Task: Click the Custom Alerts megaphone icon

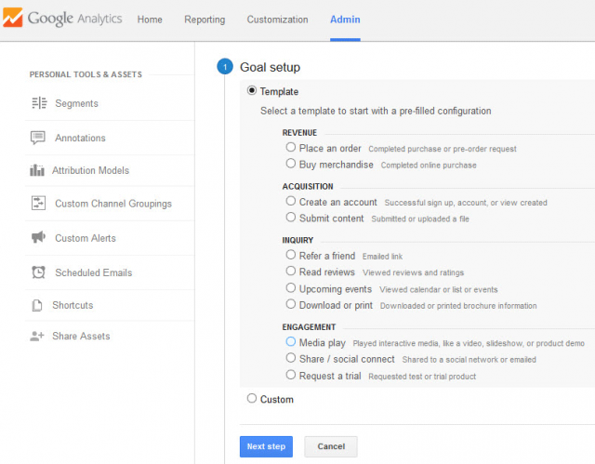Action: [x=38, y=237]
